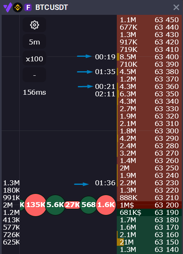Screen dimensions: 183x254
Task: Click the ask row at 63 440
Action: (149, 27)
